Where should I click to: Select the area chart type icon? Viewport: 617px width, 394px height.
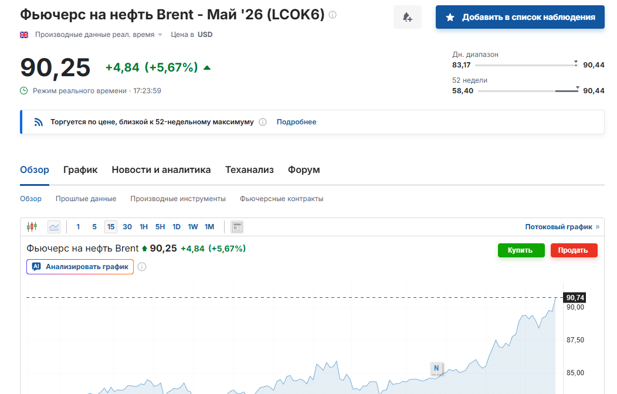(54, 227)
